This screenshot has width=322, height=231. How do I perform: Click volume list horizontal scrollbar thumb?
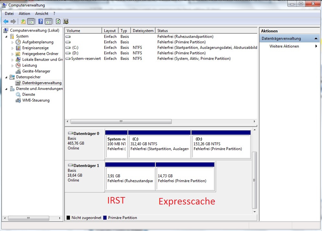pyautogui.click(x=121, y=121)
